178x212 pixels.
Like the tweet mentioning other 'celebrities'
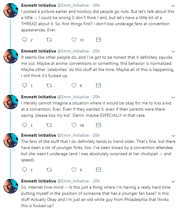point(74,85)
